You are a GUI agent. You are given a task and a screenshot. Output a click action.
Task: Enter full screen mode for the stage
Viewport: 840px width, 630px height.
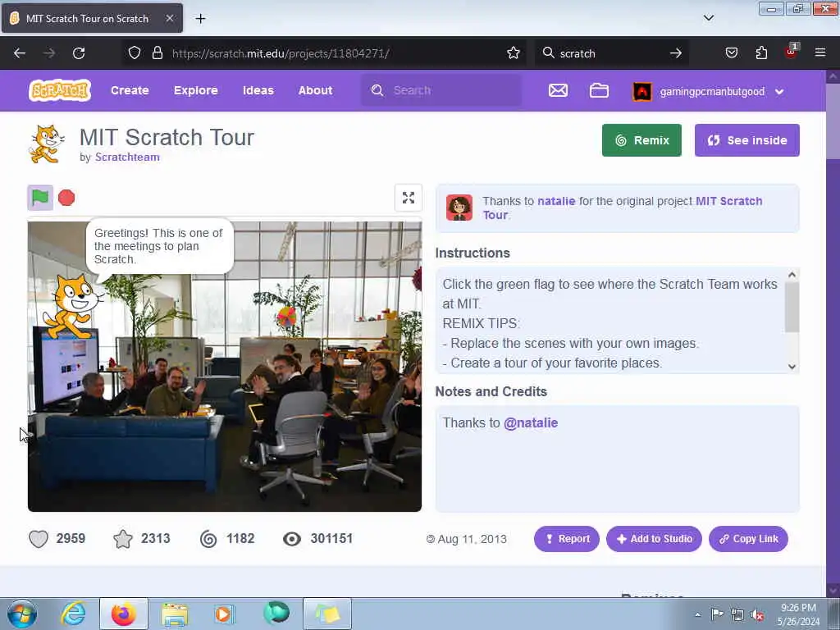tap(409, 198)
